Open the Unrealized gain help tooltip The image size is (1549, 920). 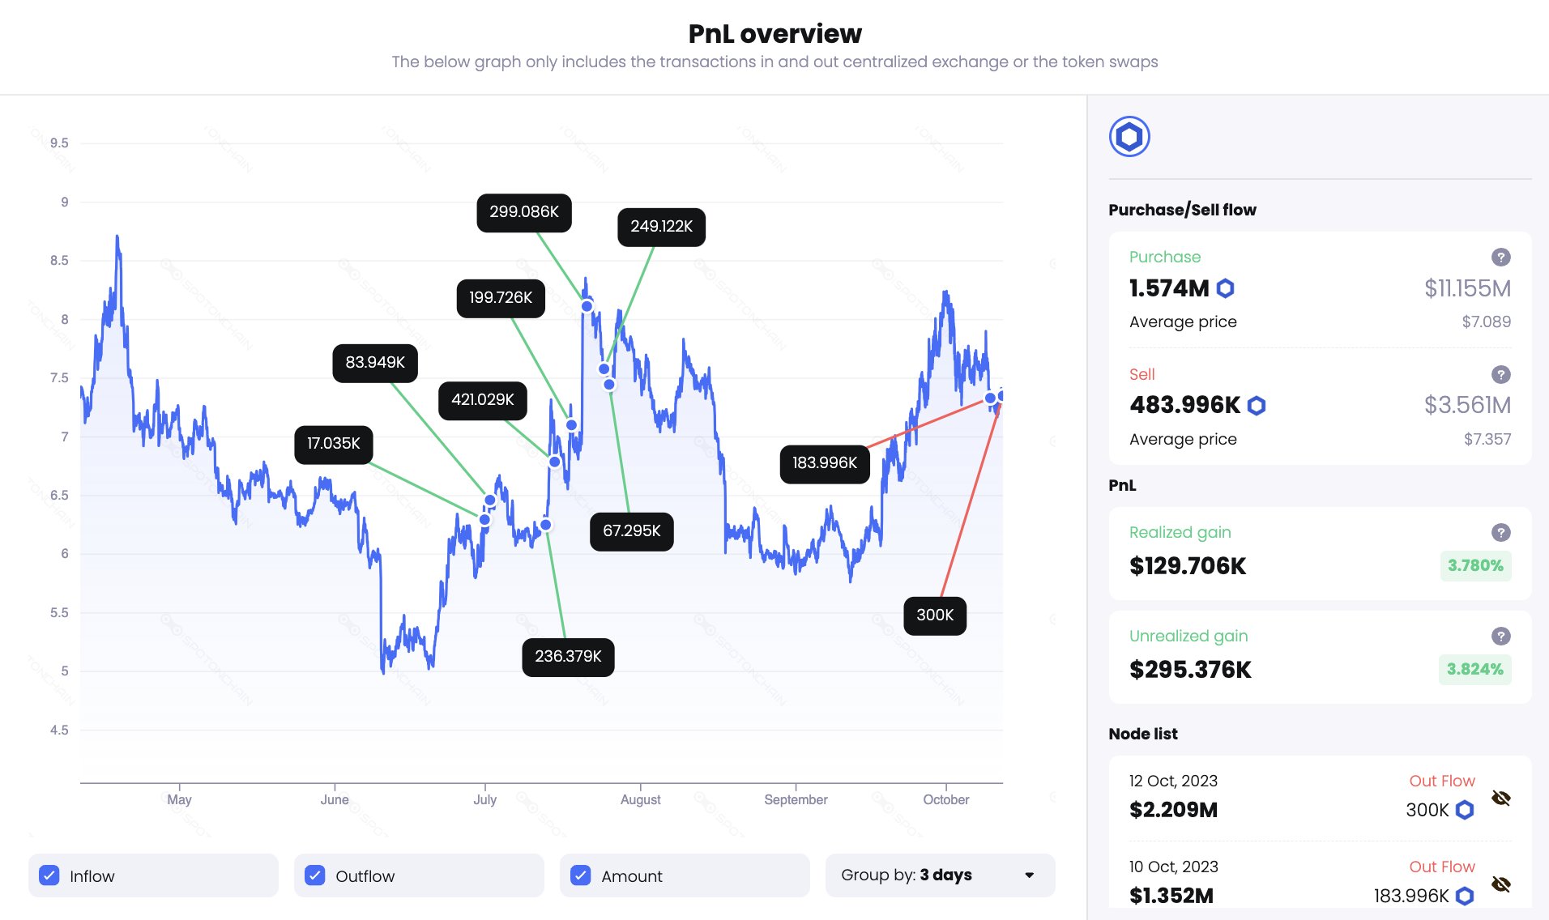pyautogui.click(x=1500, y=636)
